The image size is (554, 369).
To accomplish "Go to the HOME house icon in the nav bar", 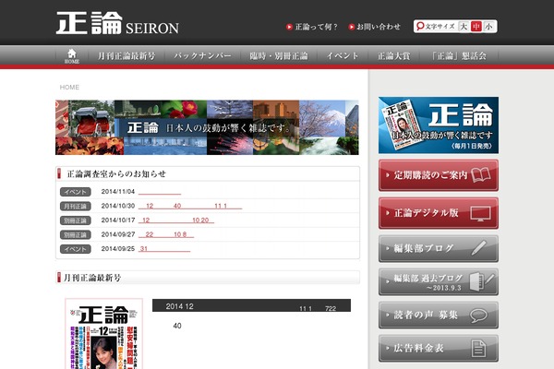I will pyautogui.click(x=72, y=55).
